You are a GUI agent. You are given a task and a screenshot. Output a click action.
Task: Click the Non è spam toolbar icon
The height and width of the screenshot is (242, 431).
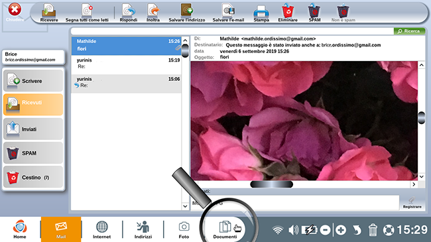coord(343,13)
